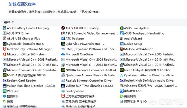
Task: Select Vulkan Run Time Libraries 1.0.42.0
Action: pyautogui.click(x=29, y=86)
